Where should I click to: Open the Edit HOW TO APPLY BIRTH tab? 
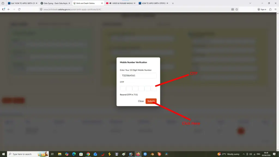coord(22,3)
